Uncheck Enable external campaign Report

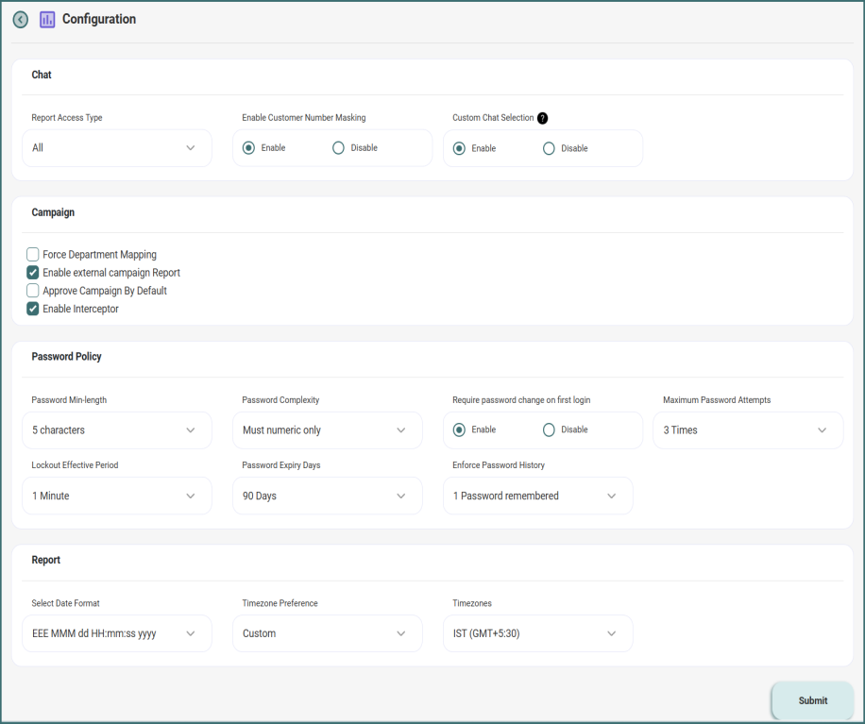pos(33,273)
